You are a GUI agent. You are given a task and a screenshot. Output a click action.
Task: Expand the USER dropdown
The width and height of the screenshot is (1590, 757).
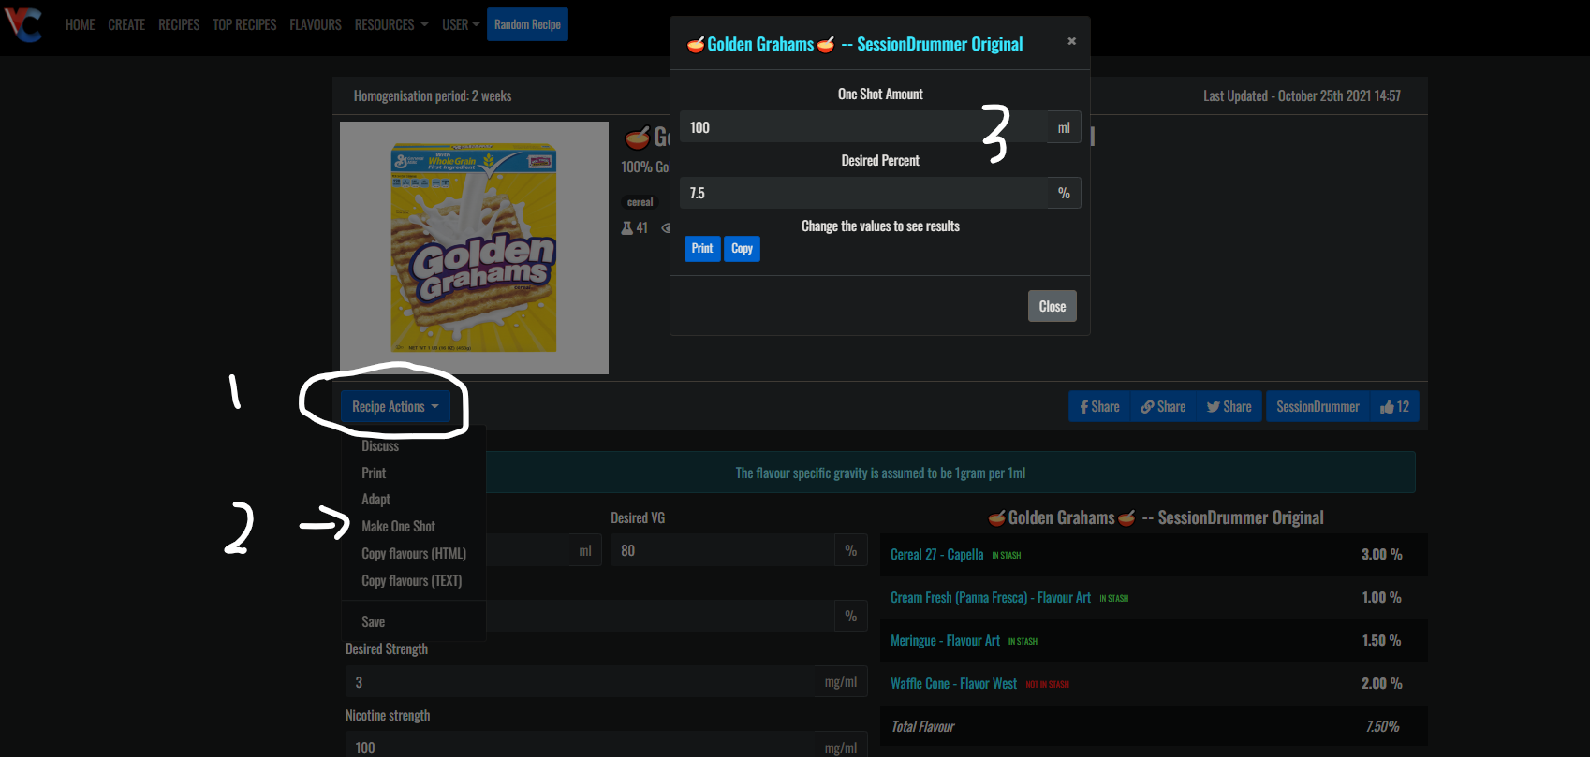pos(461,24)
